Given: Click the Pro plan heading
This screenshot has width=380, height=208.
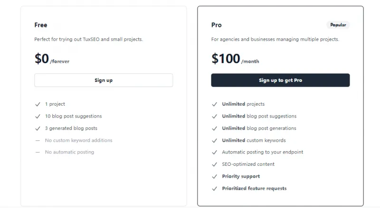Looking at the screenshot, I should [217, 25].
